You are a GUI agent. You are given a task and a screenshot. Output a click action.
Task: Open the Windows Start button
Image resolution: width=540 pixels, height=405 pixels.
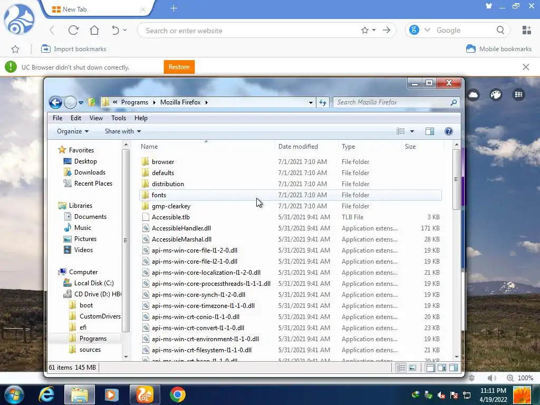[14, 394]
